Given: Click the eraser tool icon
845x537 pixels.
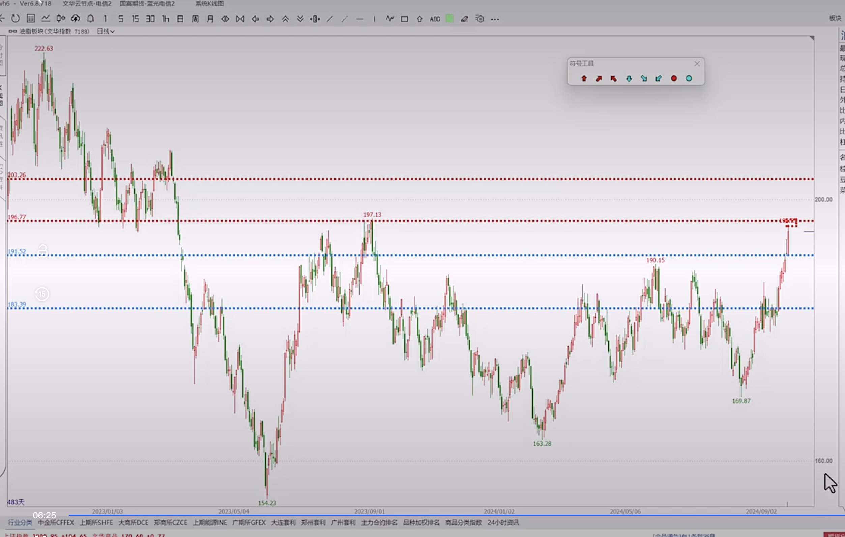Looking at the screenshot, I should coord(464,19).
